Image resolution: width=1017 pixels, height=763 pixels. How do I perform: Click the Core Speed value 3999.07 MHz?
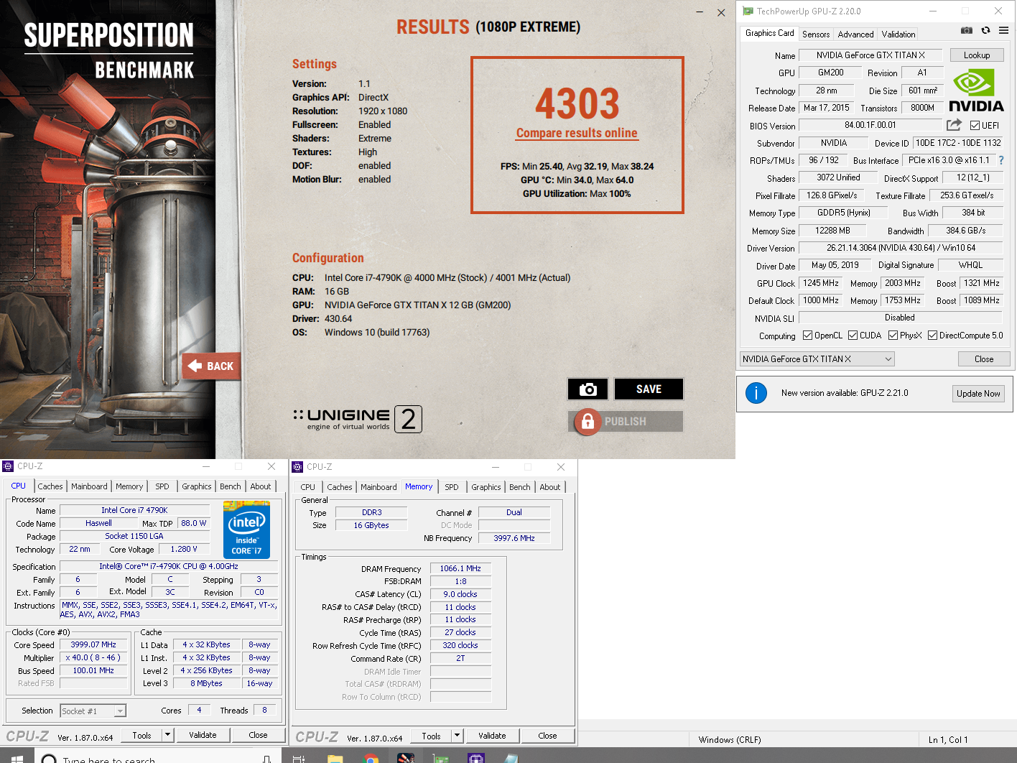[x=93, y=644]
